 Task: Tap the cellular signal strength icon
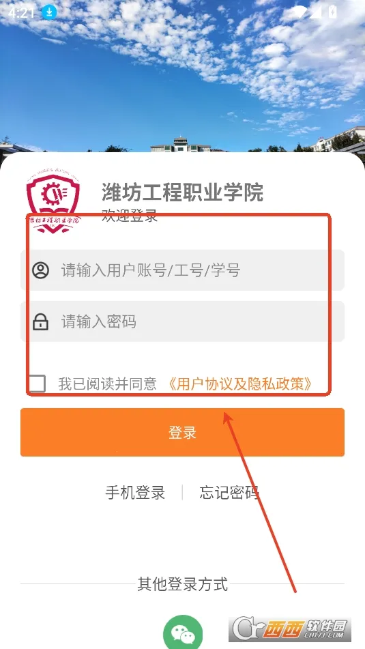(x=316, y=12)
